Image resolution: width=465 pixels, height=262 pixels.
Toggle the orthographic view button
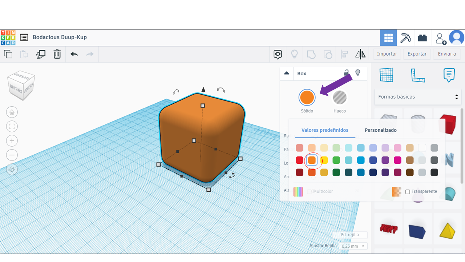12,170
